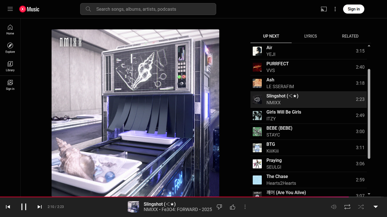Click the BTG album thumbnail
387x217 pixels.
click(x=257, y=148)
